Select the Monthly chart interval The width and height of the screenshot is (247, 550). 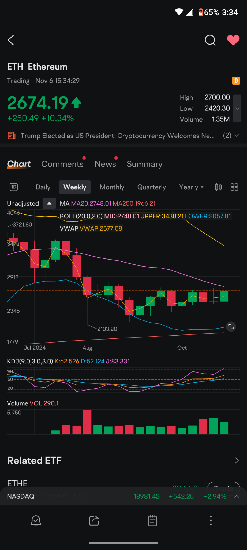coord(112,187)
